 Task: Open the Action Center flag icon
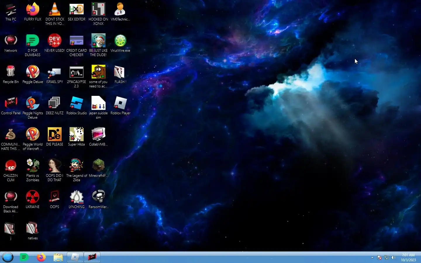click(x=379, y=257)
